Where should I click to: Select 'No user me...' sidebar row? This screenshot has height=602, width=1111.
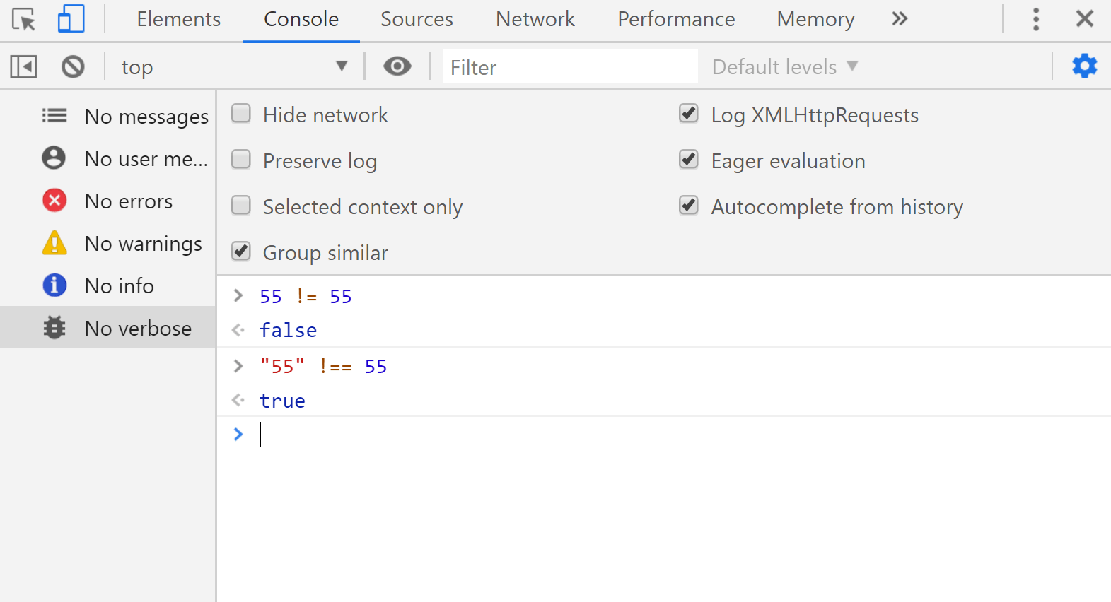click(x=107, y=158)
